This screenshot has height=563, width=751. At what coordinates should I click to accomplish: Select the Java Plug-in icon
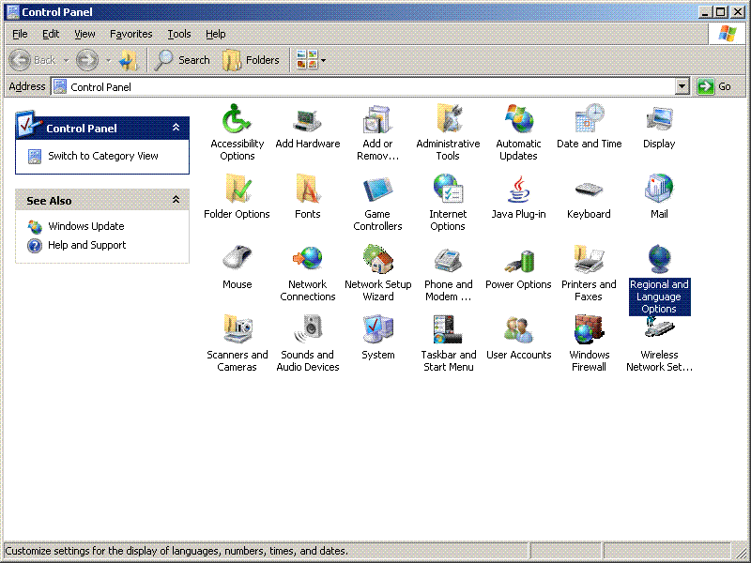(x=518, y=190)
